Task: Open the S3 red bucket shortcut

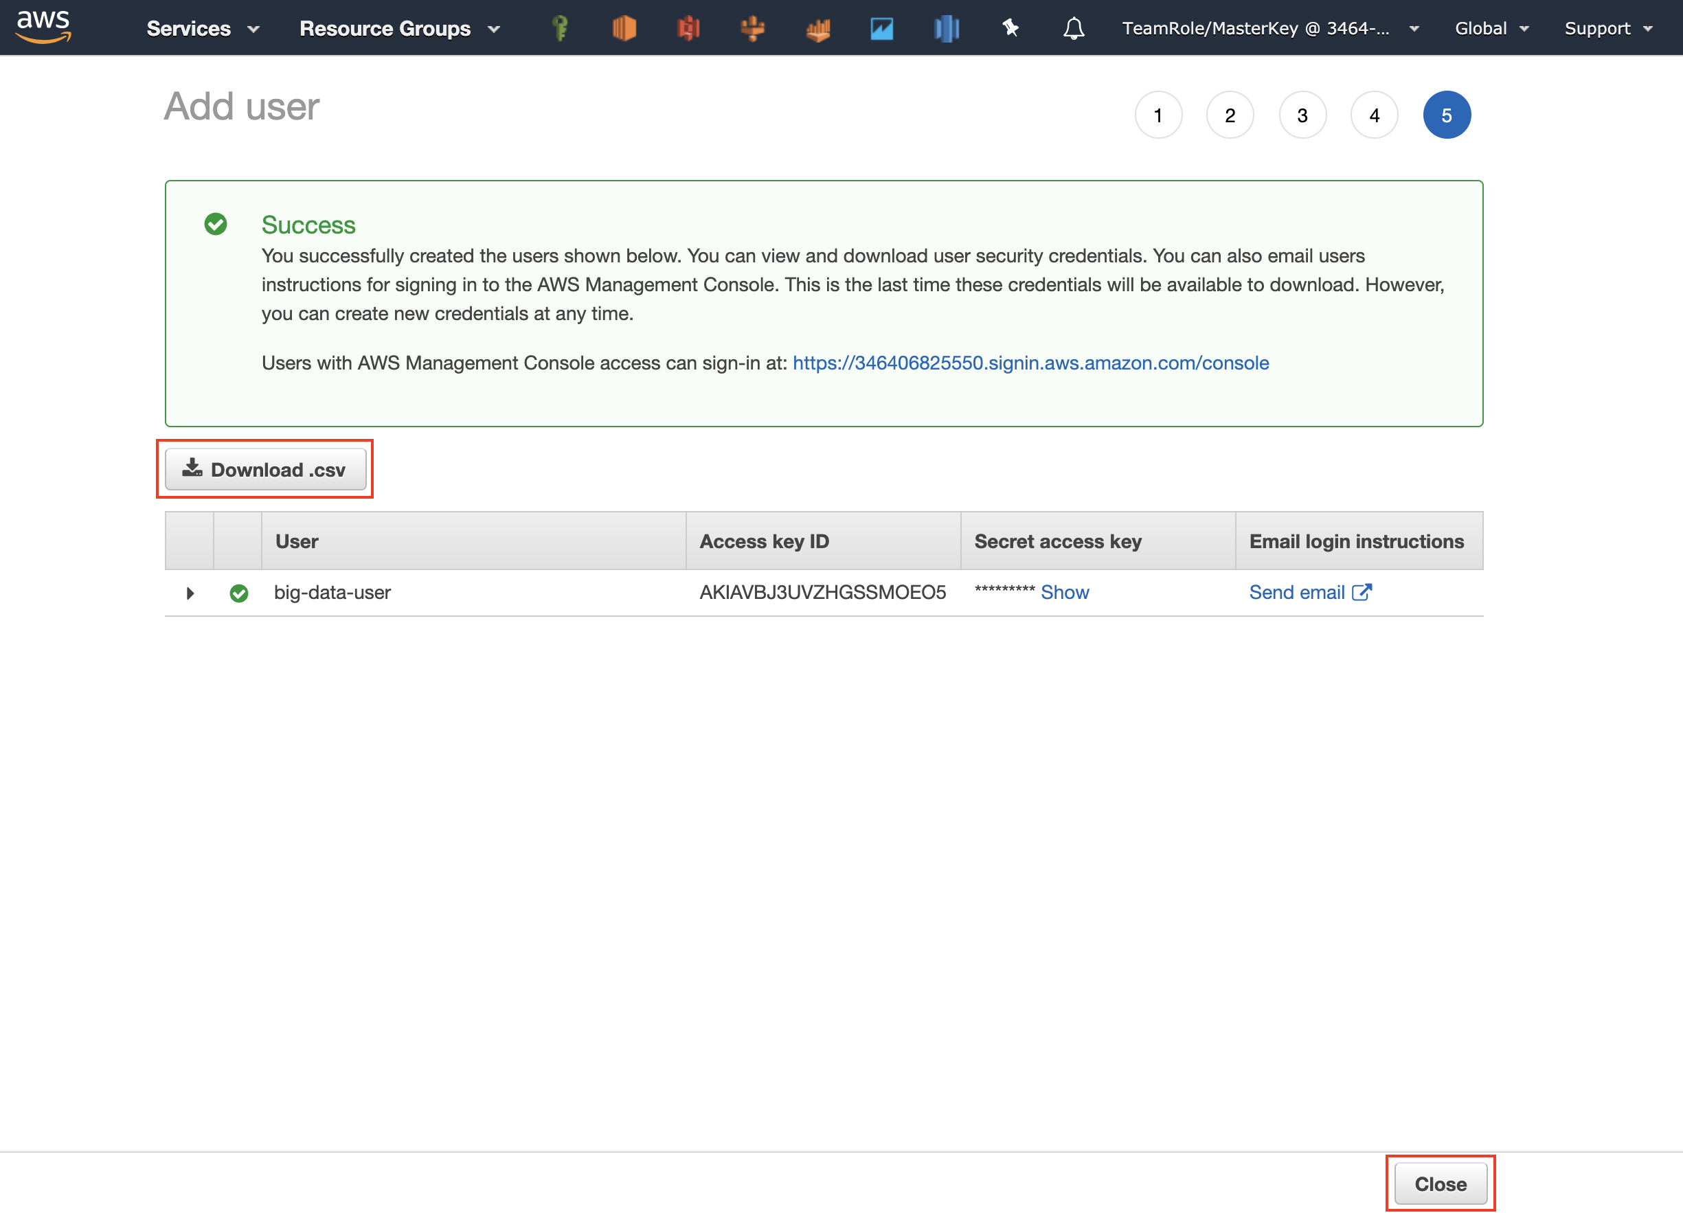Action: (688, 28)
